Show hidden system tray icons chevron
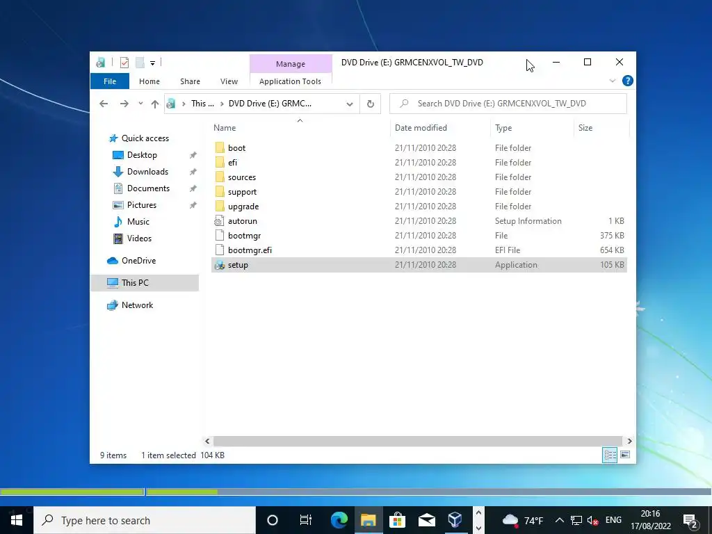This screenshot has height=534, width=712. (x=560, y=520)
